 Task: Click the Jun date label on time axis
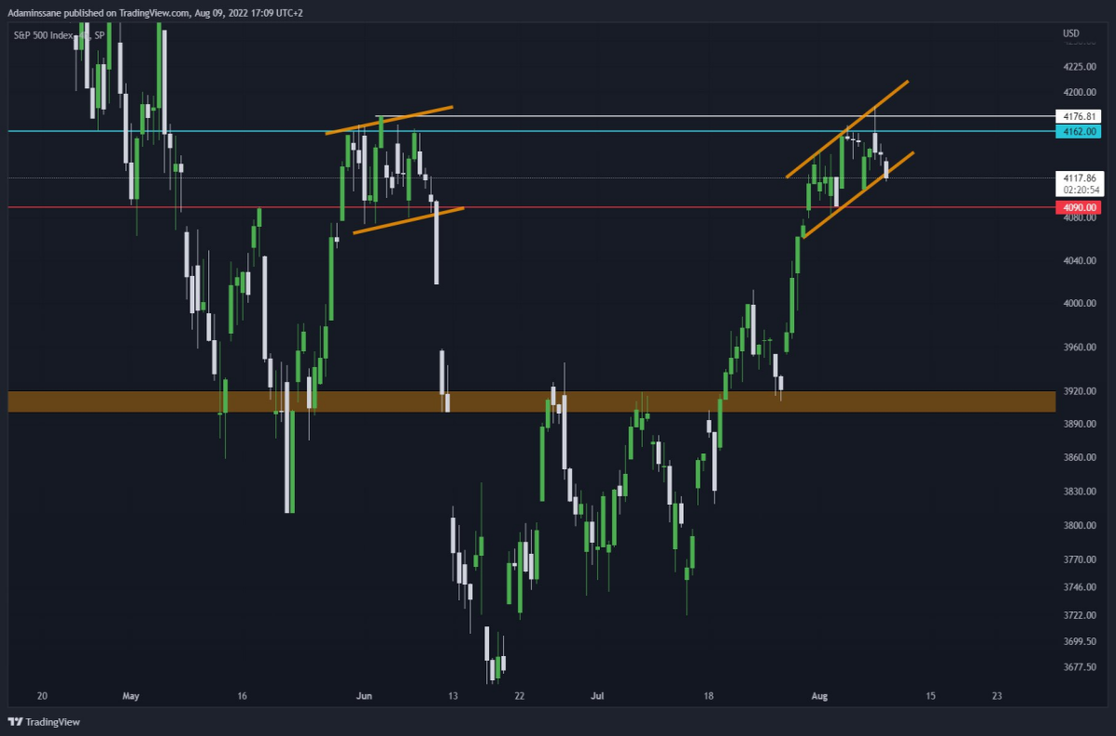tap(365, 695)
